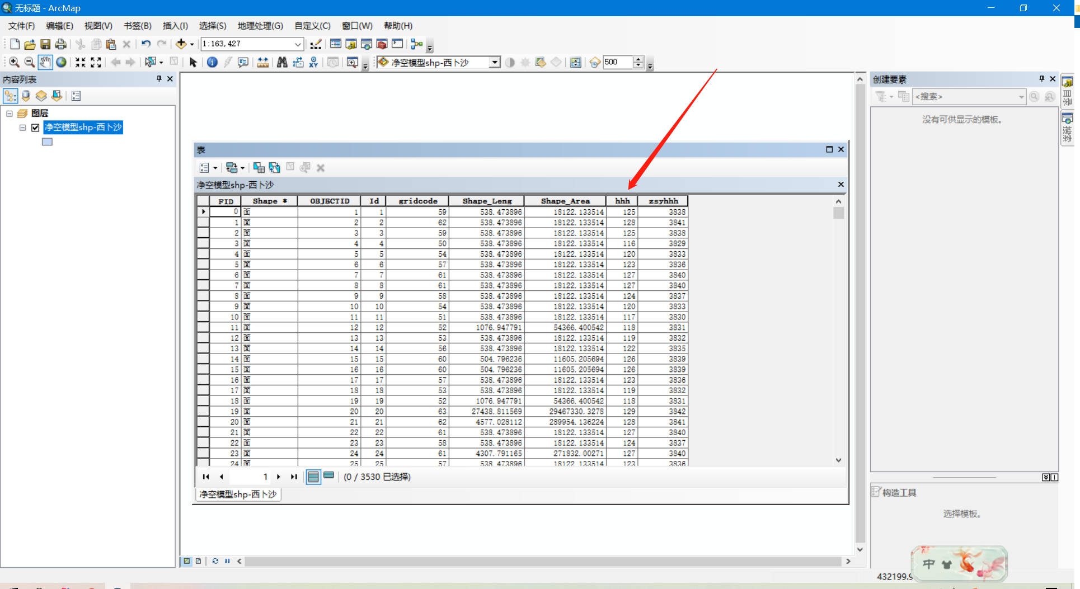The width and height of the screenshot is (1080, 589).
Task: Open the 地理处理(G) menu
Action: tap(260, 26)
